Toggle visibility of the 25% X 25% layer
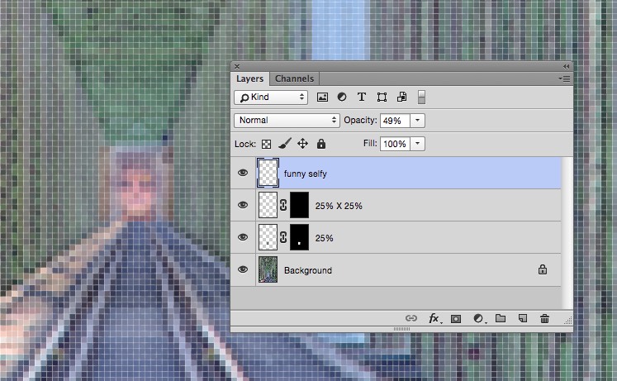The width and height of the screenshot is (617, 381). point(243,205)
